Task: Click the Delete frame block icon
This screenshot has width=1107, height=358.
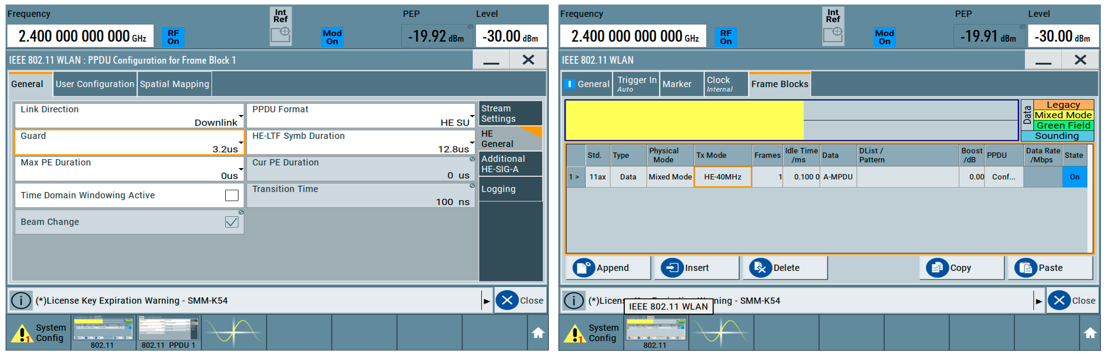Action: pos(760,268)
